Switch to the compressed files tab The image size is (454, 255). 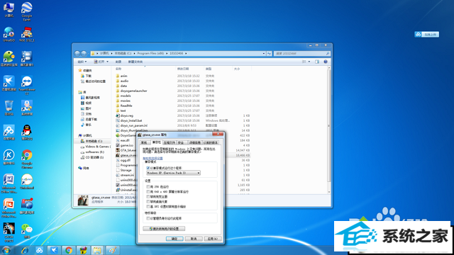pos(169,142)
